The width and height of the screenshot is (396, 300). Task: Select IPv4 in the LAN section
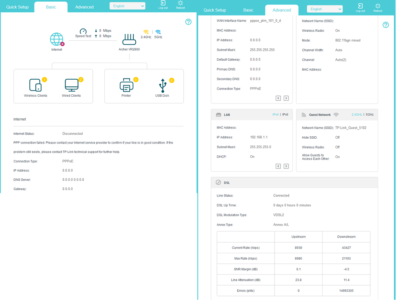[x=275, y=115]
